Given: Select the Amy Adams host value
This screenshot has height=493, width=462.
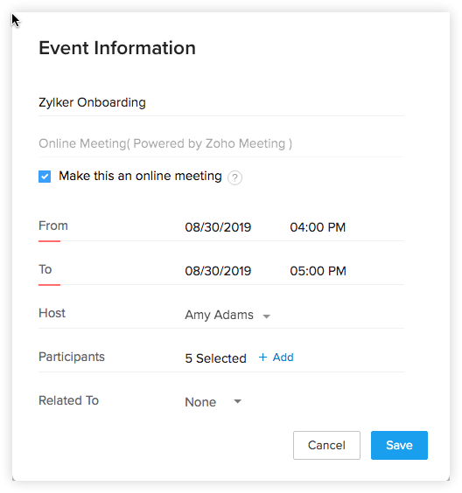Looking at the screenshot, I should pyautogui.click(x=219, y=315).
